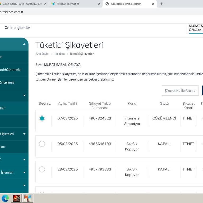Open the Paint app taskbar icon
203x203 pixels.
pyautogui.click(x=28, y=198)
